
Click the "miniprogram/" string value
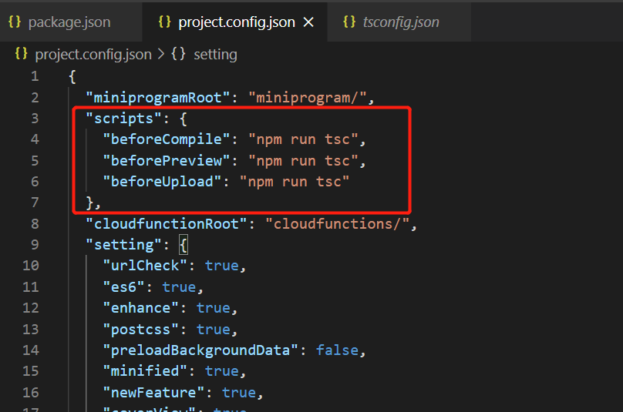point(307,98)
